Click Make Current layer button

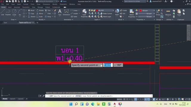click(x=106, y=13)
